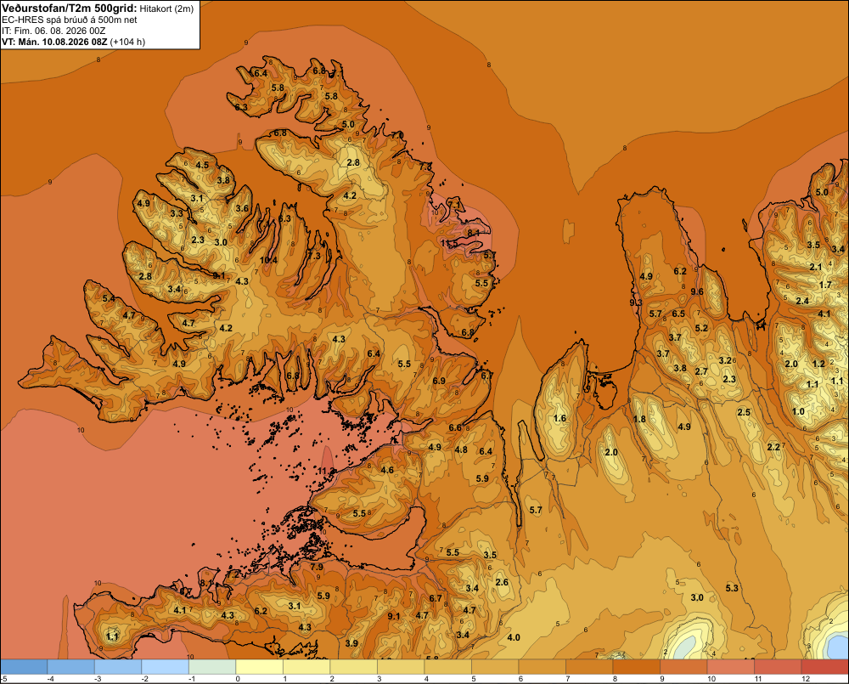
Task: Select the 5.3 temperature label
Action: pos(732,588)
